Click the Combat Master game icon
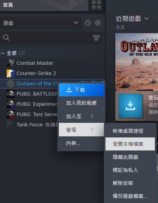 11,63
